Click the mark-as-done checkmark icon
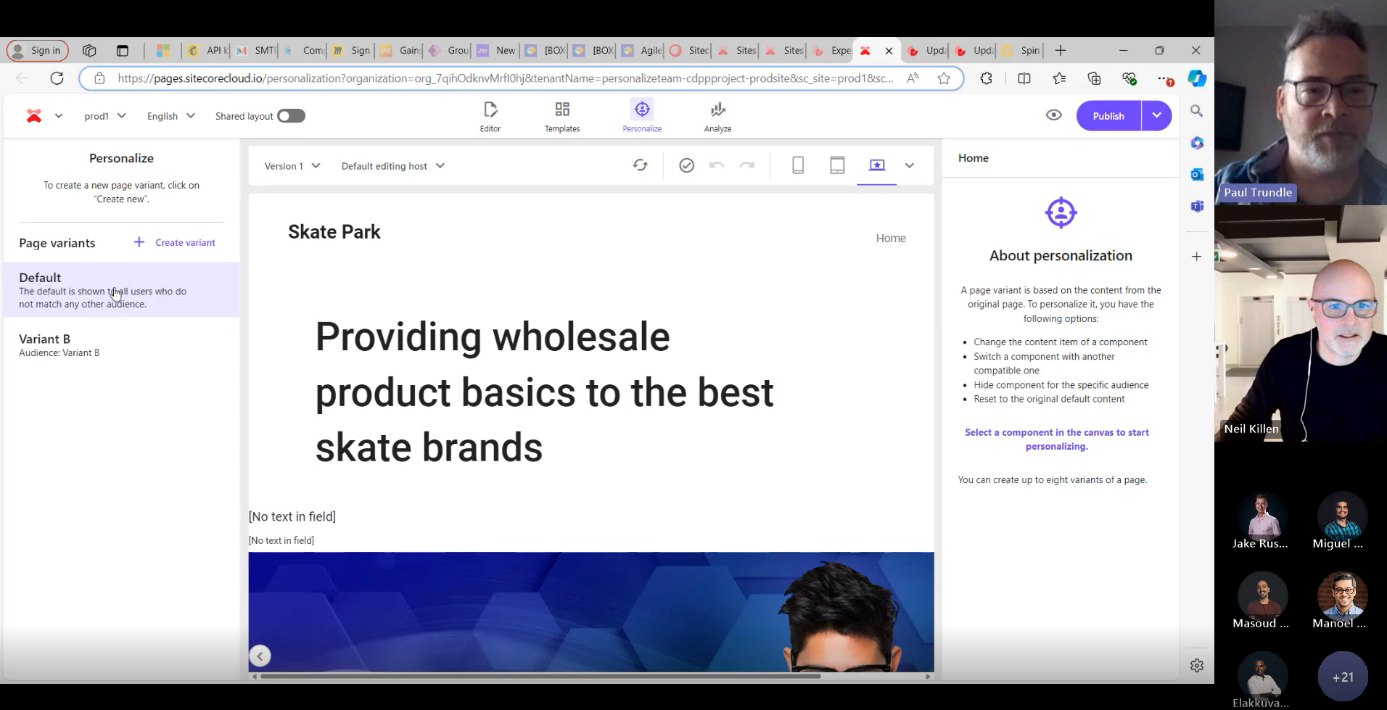This screenshot has height=710, width=1387. [686, 165]
